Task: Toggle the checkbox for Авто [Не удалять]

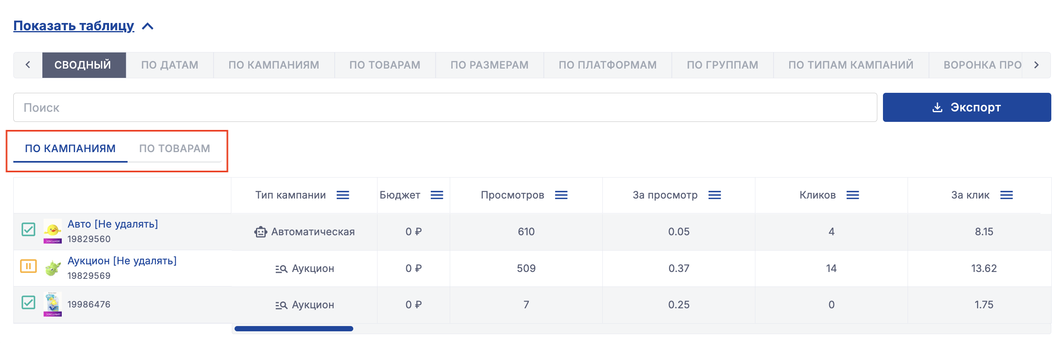Action: tap(28, 229)
